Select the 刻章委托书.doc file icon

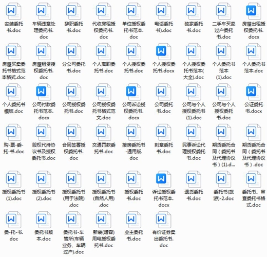coord(164,133)
